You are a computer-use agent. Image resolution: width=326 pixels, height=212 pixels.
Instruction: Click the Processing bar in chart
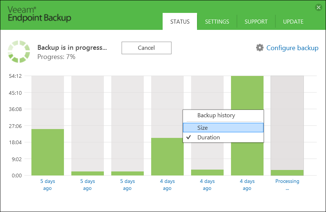(287, 172)
